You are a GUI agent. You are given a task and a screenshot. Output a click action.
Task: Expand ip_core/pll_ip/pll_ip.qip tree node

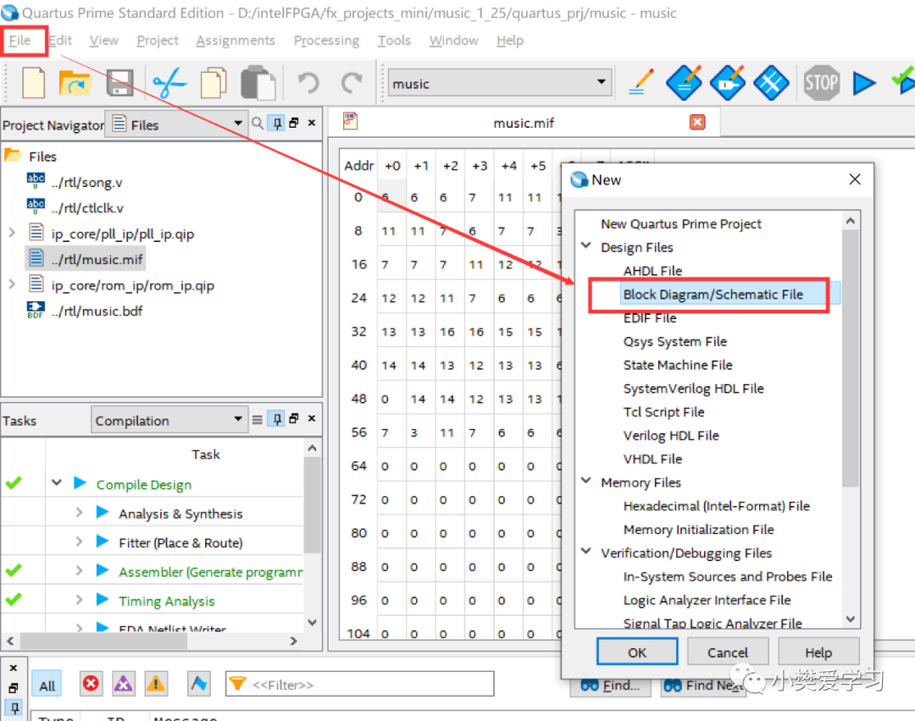[x=12, y=234]
